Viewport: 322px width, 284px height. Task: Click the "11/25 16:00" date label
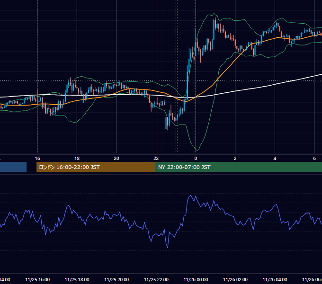pyautogui.click(x=37, y=279)
